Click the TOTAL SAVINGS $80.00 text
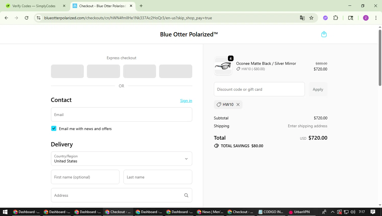The image size is (382, 216). coord(242,146)
